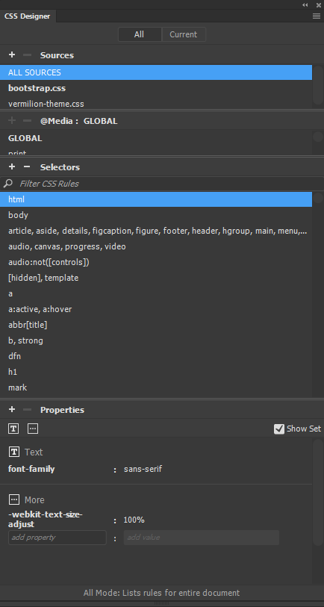
Task: Collapse panel using double-arrow icon
Action: coord(305,5)
